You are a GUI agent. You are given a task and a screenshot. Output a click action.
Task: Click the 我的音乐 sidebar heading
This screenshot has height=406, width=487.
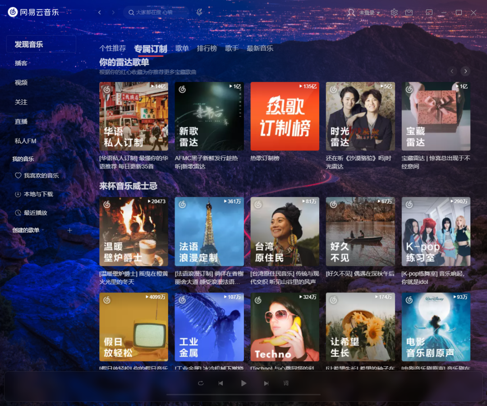pyautogui.click(x=23, y=159)
